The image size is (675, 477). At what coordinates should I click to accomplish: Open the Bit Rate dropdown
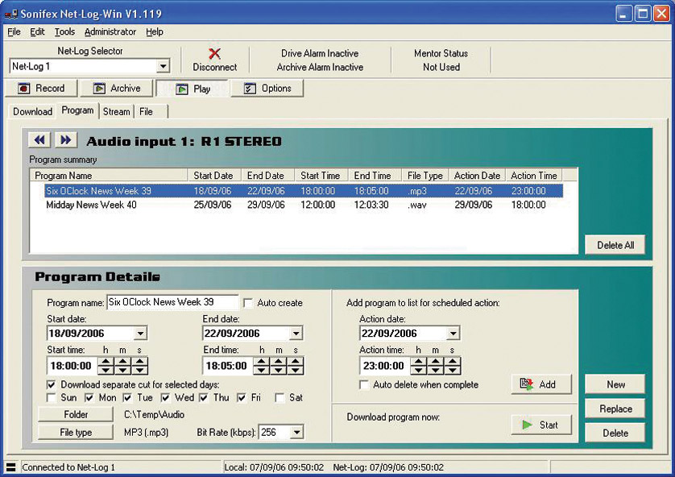(296, 433)
